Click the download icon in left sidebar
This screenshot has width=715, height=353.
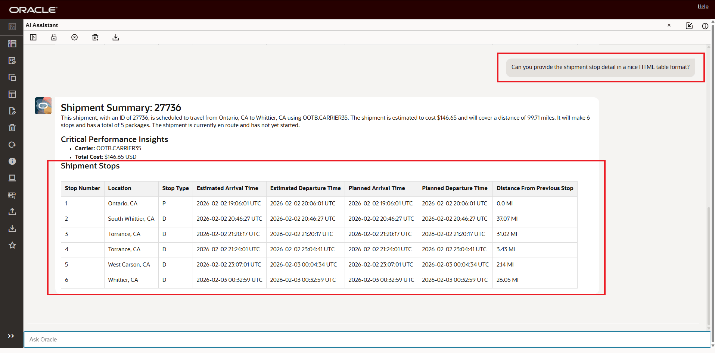click(x=12, y=228)
